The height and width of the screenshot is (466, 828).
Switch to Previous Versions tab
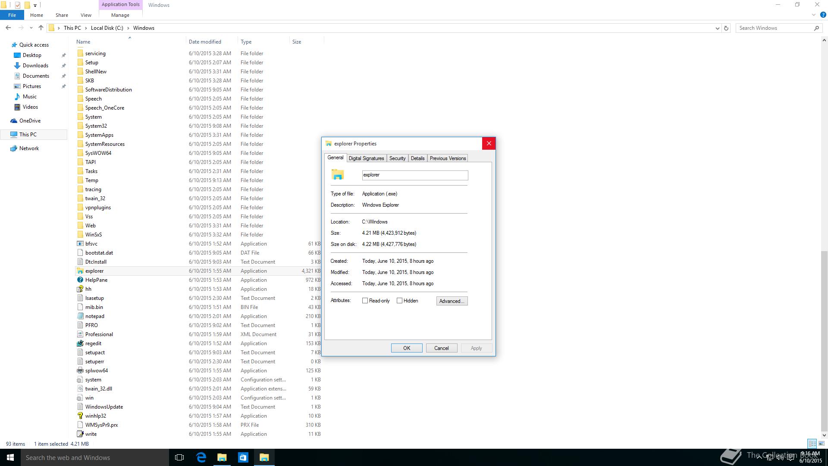click(x=448, y=158)
